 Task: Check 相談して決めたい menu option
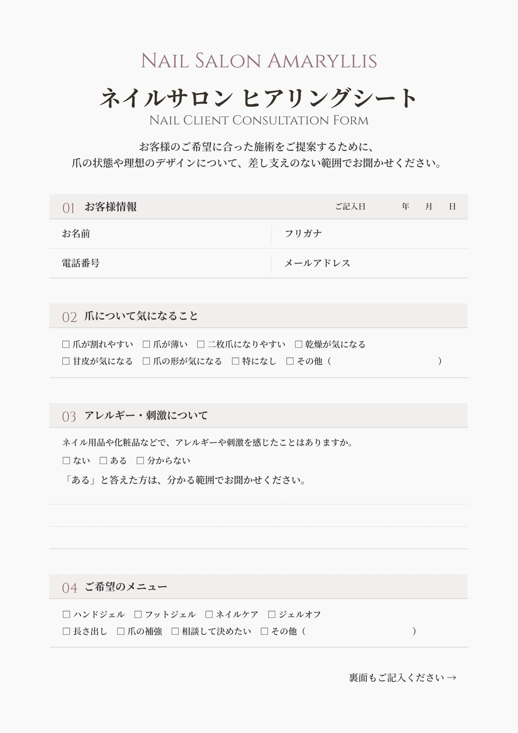(x=175, y=631)
